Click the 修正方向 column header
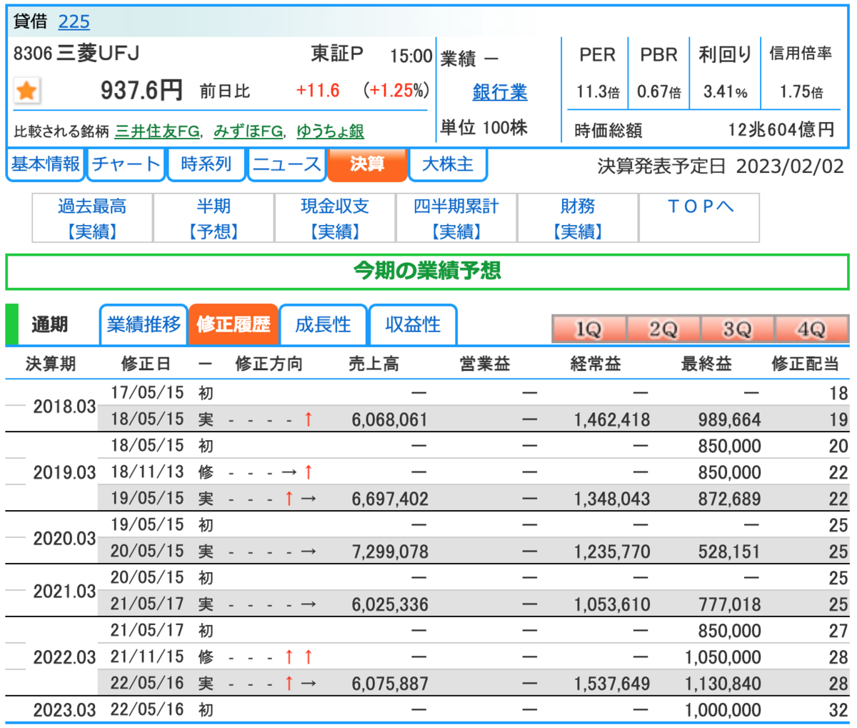The width and height of the screenshot is (857, 728). [x=269, y=364]
